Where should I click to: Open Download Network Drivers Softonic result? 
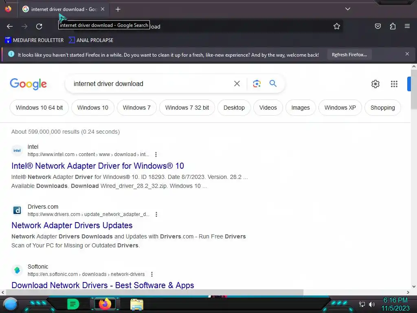click(103, 285)
